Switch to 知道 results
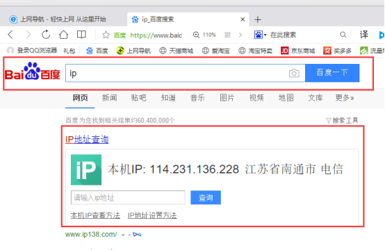Image resolution: width=385 pixels, height=250 pixels. 168,98
